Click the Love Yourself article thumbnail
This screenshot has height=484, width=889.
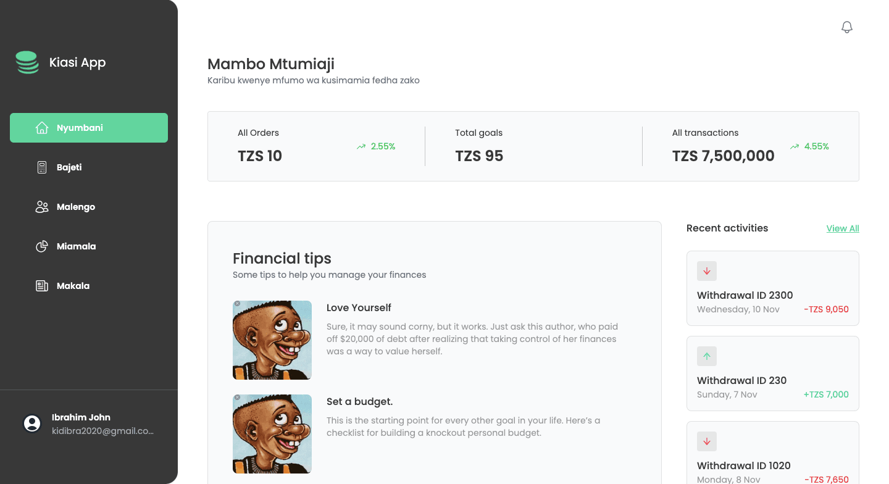(x=272, y=340)
